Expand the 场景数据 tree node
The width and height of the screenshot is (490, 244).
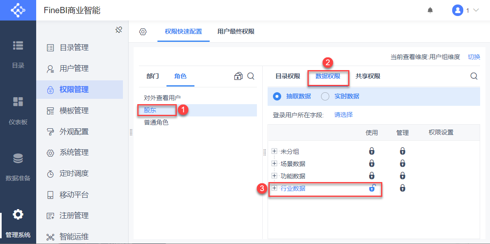point(275,164)
